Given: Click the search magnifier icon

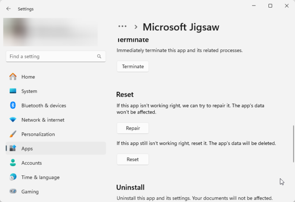Looking at the screenshot, I should point(99,56).
